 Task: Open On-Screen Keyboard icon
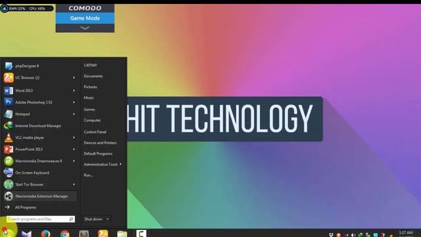click(x=9, y=172)
